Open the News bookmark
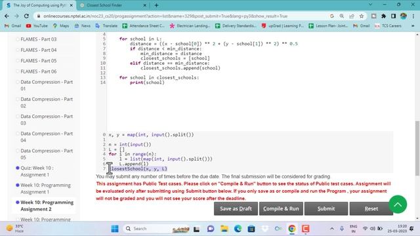This screenshot has width=420, height=236. coord(83,26)
